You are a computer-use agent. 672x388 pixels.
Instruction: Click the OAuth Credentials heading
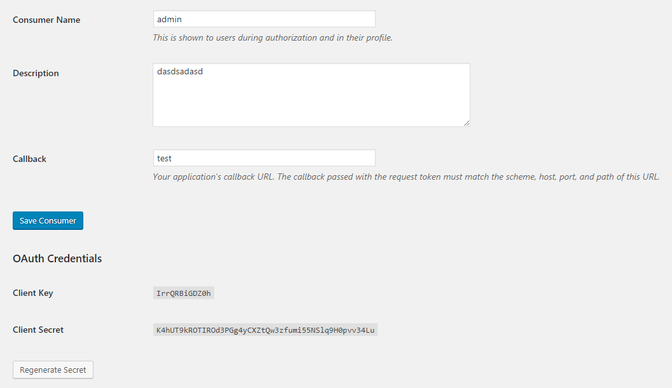tap(57, 258)
